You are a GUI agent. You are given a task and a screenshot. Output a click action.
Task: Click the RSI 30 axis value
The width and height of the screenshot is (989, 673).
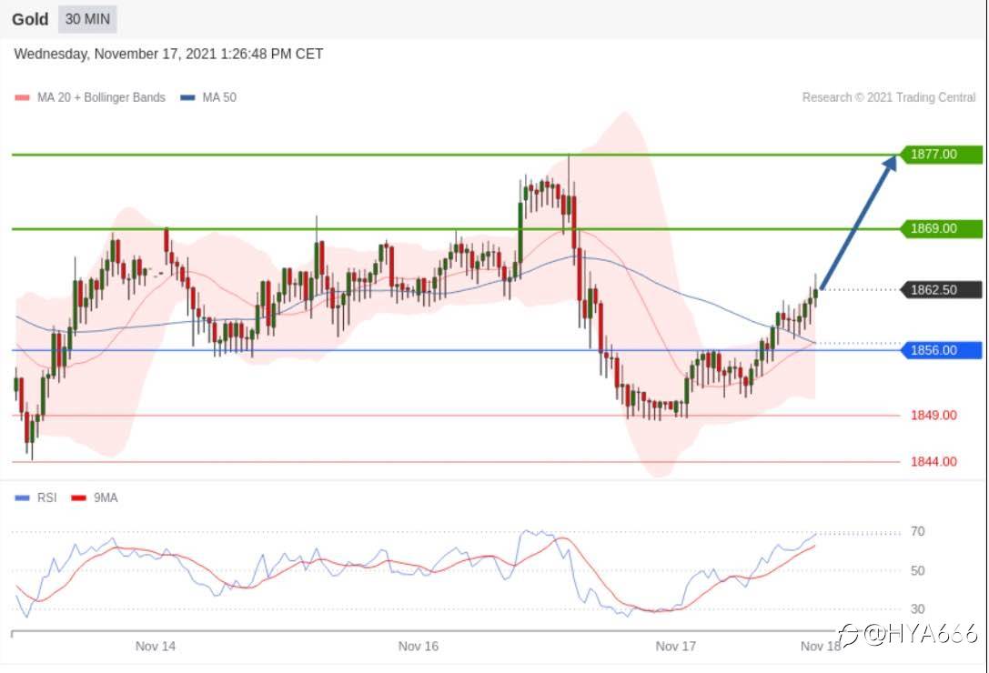click(918, 609)
